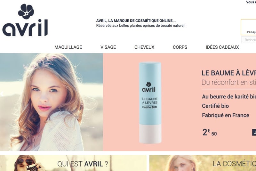This screenshot has height=171, width=256.
Task: Click the gold-bordered box at top right
Action: click(248, 27)
